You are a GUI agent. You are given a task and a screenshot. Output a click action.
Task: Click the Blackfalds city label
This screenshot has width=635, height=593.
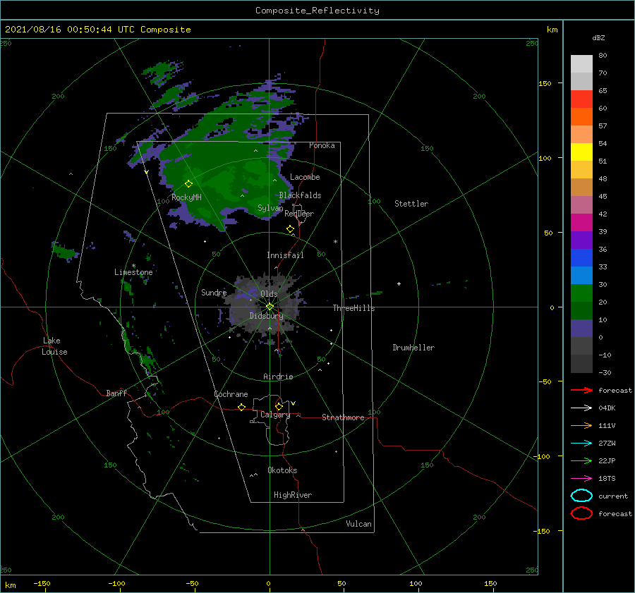300,195
